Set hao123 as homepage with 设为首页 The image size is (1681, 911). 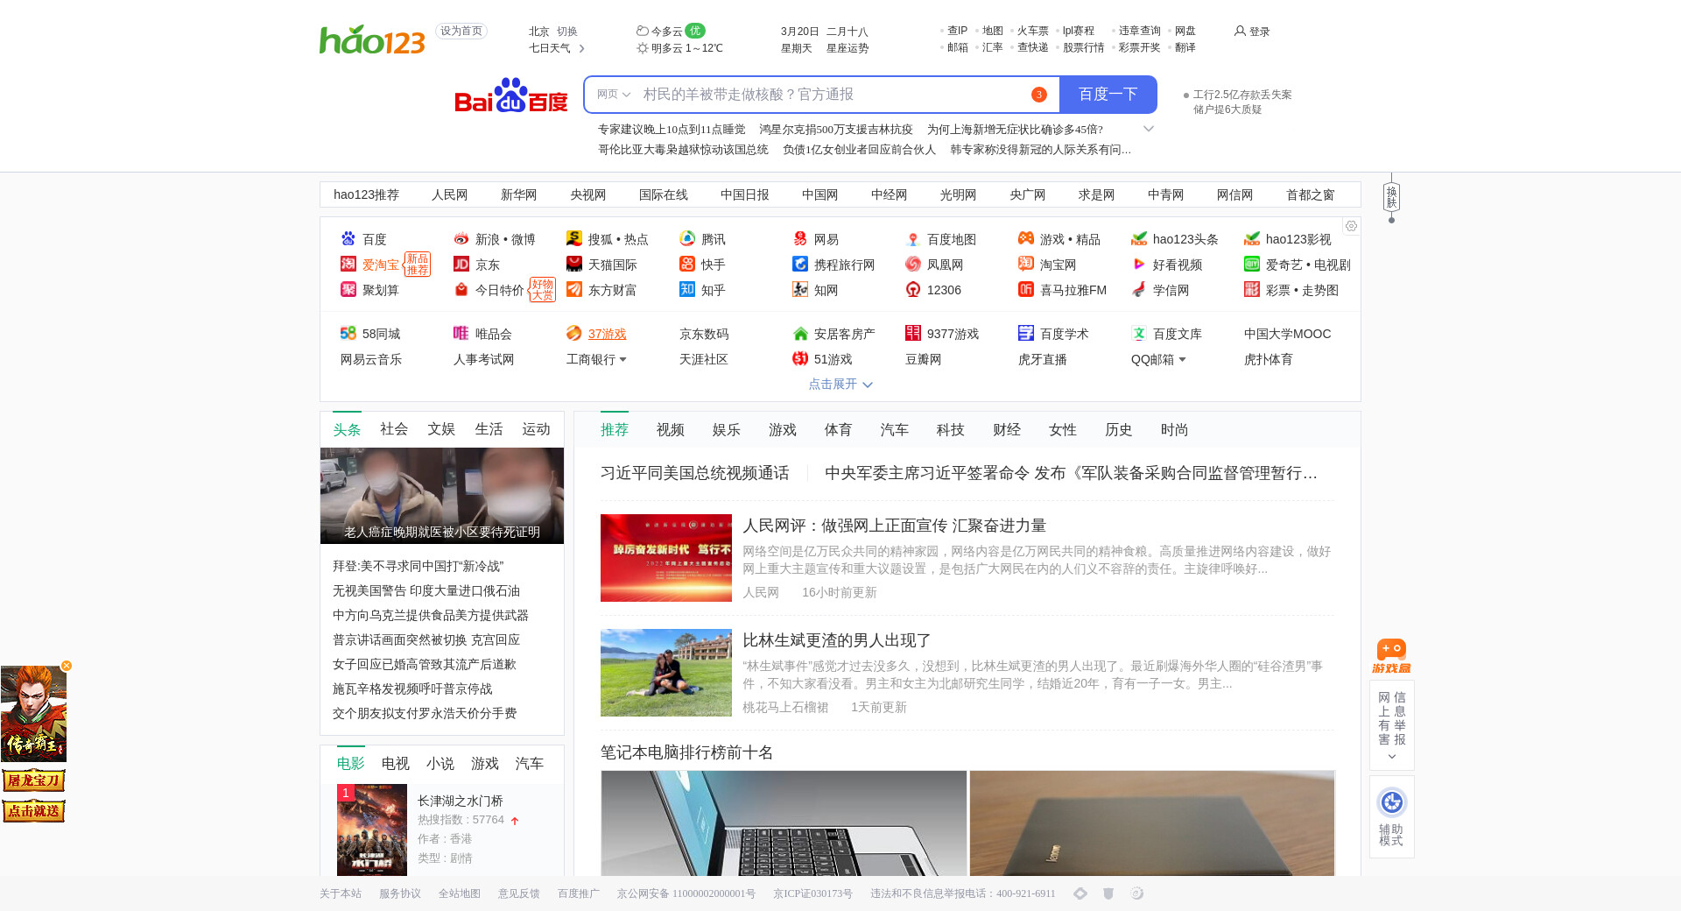(x=461, y=31)
